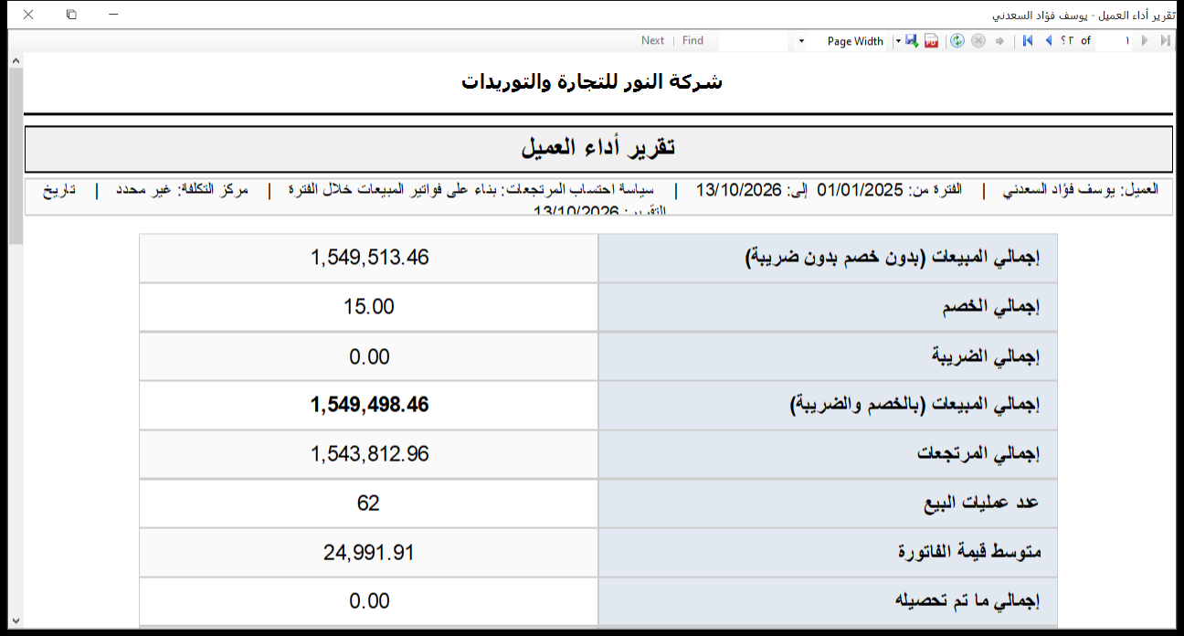Select the bold total 1,549,498.46

tap(369, 405)
